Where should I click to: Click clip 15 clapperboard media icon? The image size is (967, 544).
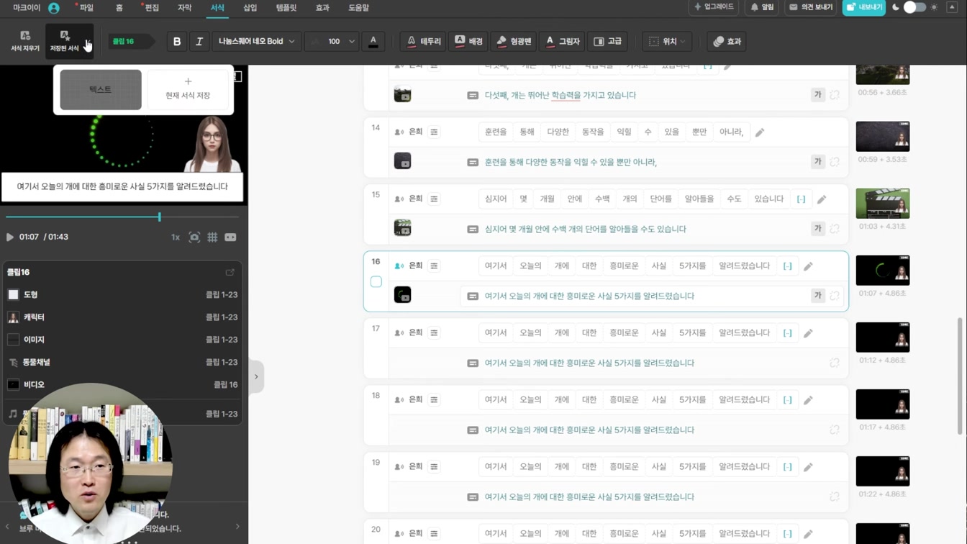click(403, 228)
